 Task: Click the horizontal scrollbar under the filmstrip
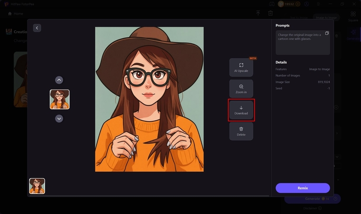149,196
